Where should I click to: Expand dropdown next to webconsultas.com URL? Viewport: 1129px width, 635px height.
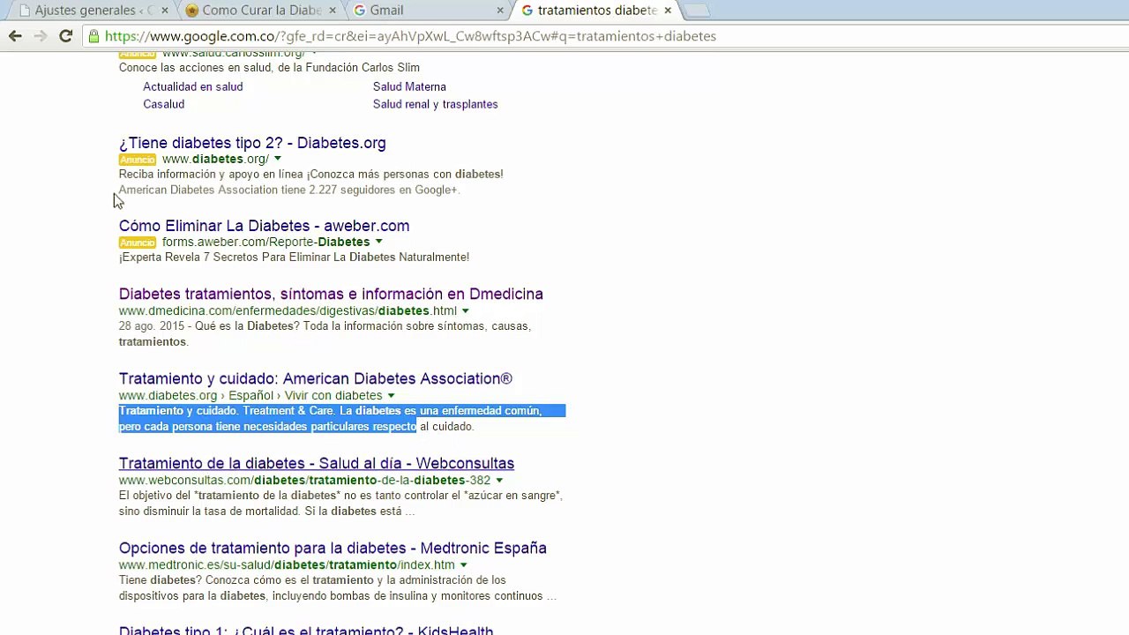tap(499, 480)
